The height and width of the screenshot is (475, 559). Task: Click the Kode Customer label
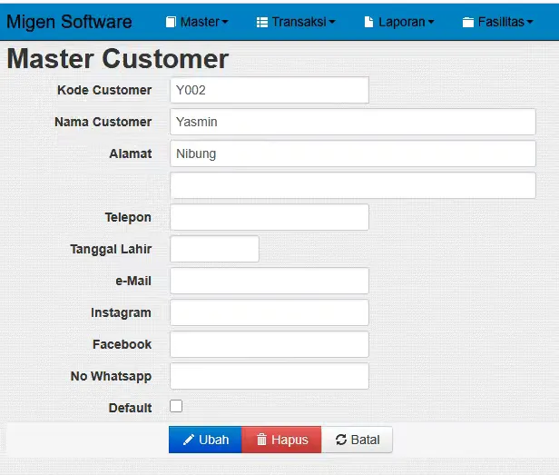pos(104,90)
